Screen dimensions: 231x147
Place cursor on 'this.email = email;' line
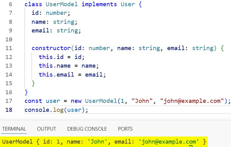click(72, 74)
